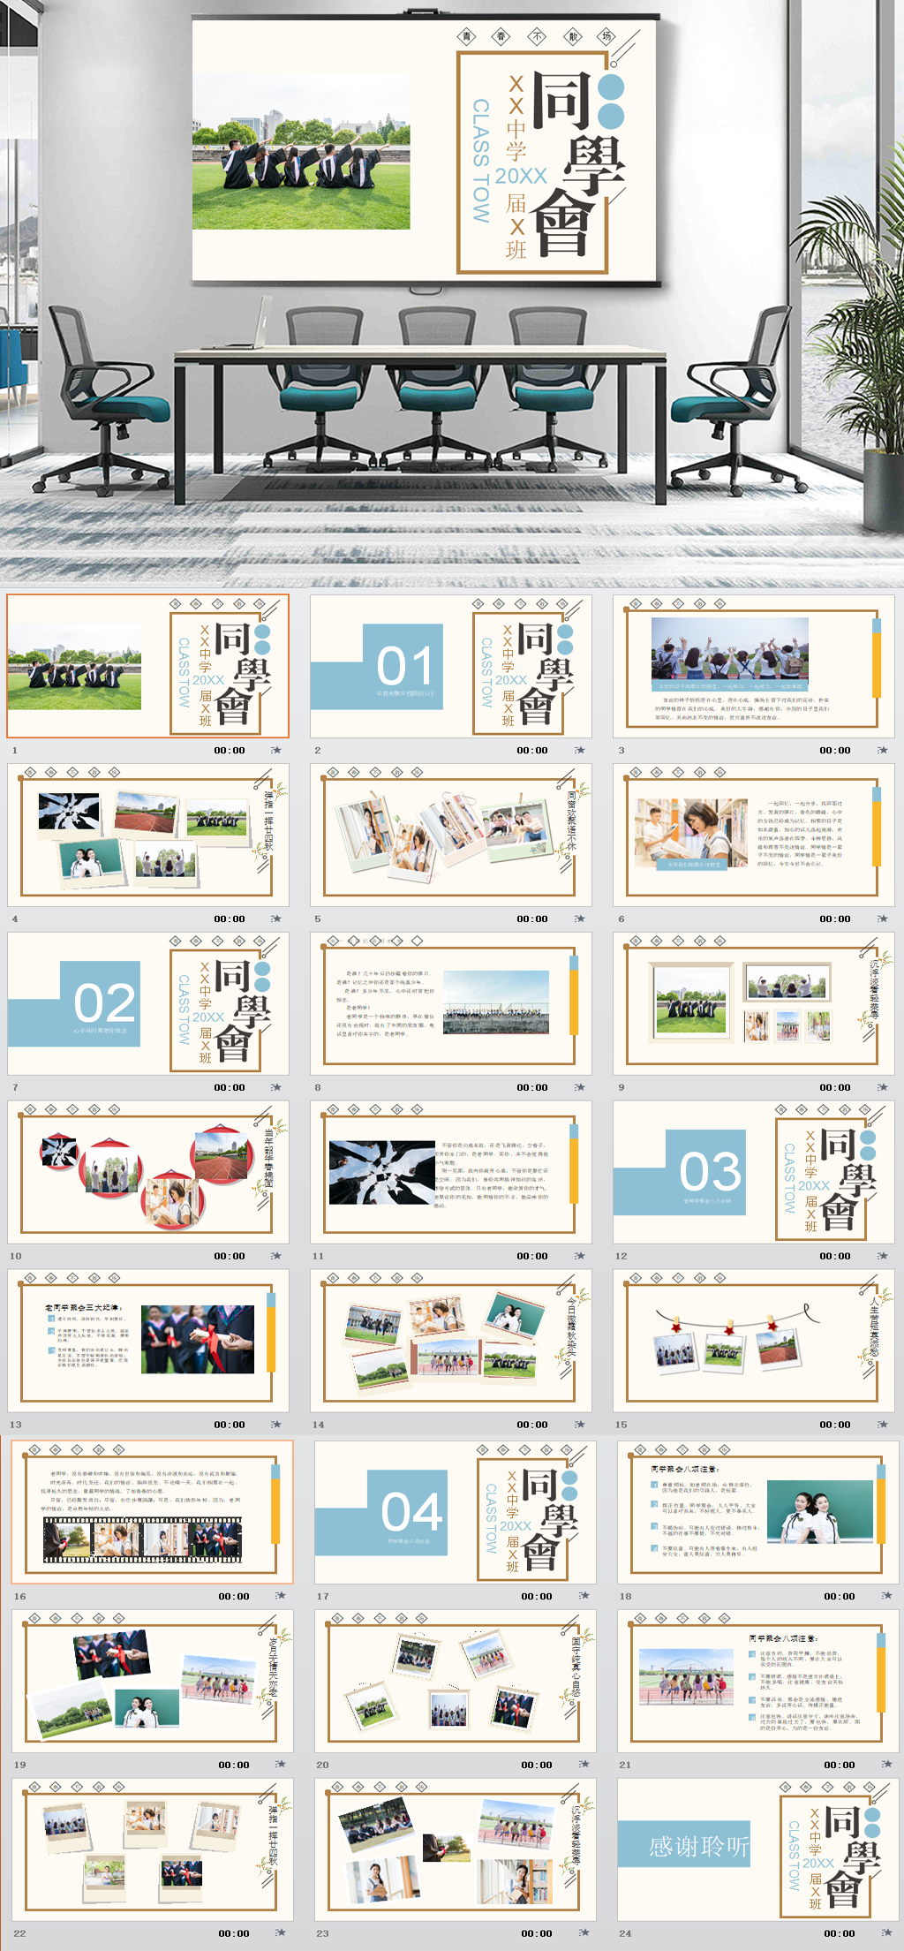Image resolution: width=904 pixels, height=1951 pixels.
Task: Select slide 17 section 04 thumbnail
Action: (x=456, y=1512)
